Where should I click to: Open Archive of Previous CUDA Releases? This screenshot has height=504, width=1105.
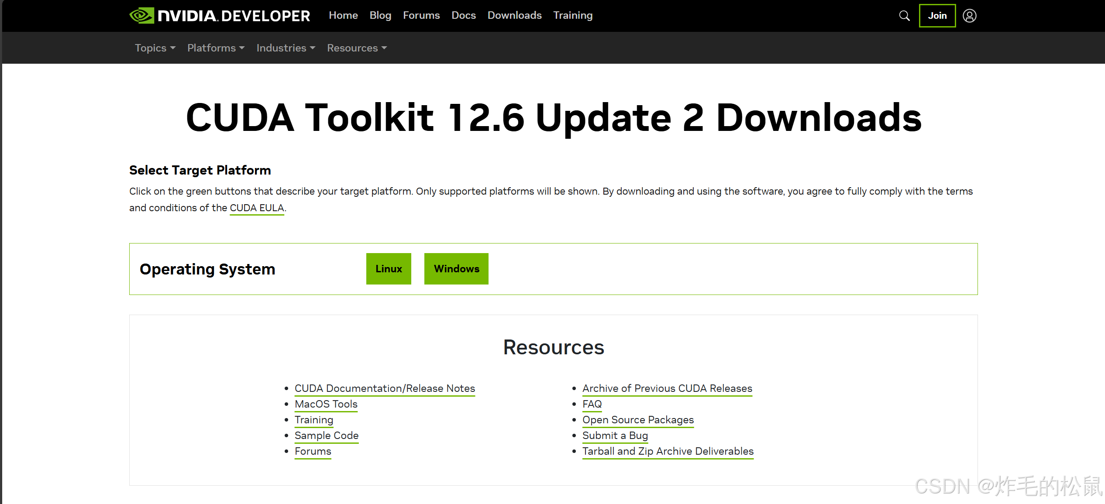coord(667,388)
